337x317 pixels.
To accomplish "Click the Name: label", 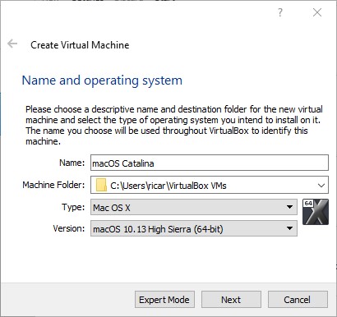I will coord(72,163).
